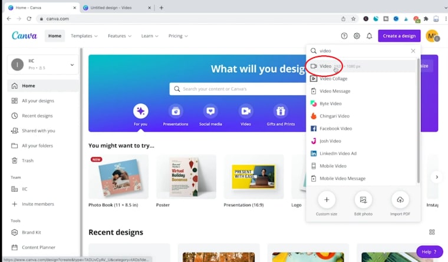The height and width of the screenshot is (262, 448).
Task: Click the browser back arrow
Action: (9, 19)
